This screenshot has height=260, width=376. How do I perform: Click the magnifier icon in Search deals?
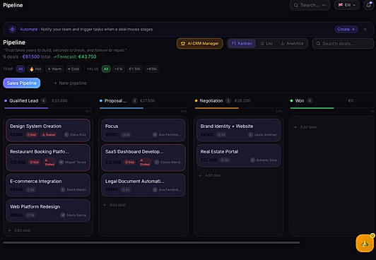tap(318, 43)
